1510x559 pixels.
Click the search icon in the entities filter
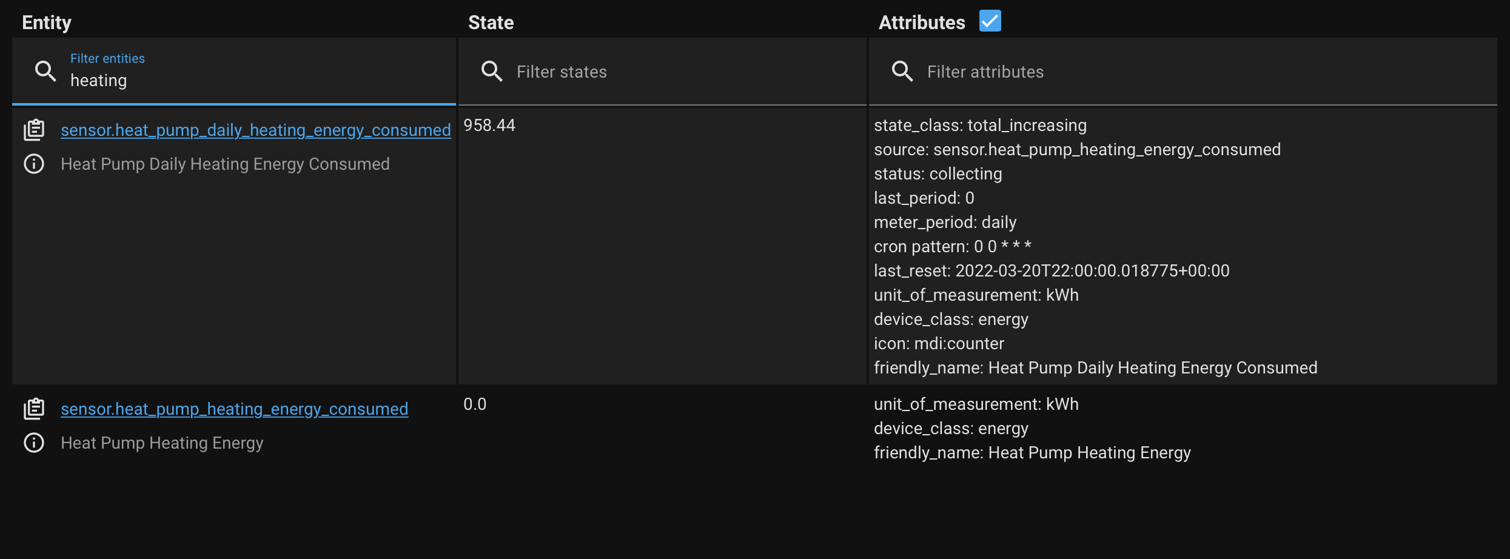pos(45,71)
